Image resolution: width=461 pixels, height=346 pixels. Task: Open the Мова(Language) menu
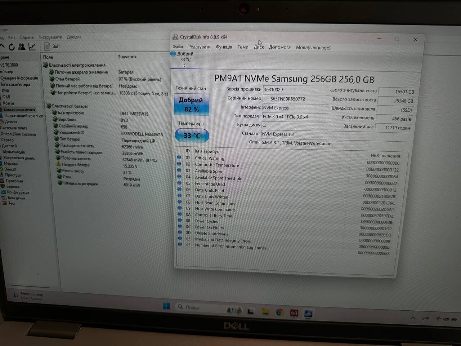coord(313,48)
